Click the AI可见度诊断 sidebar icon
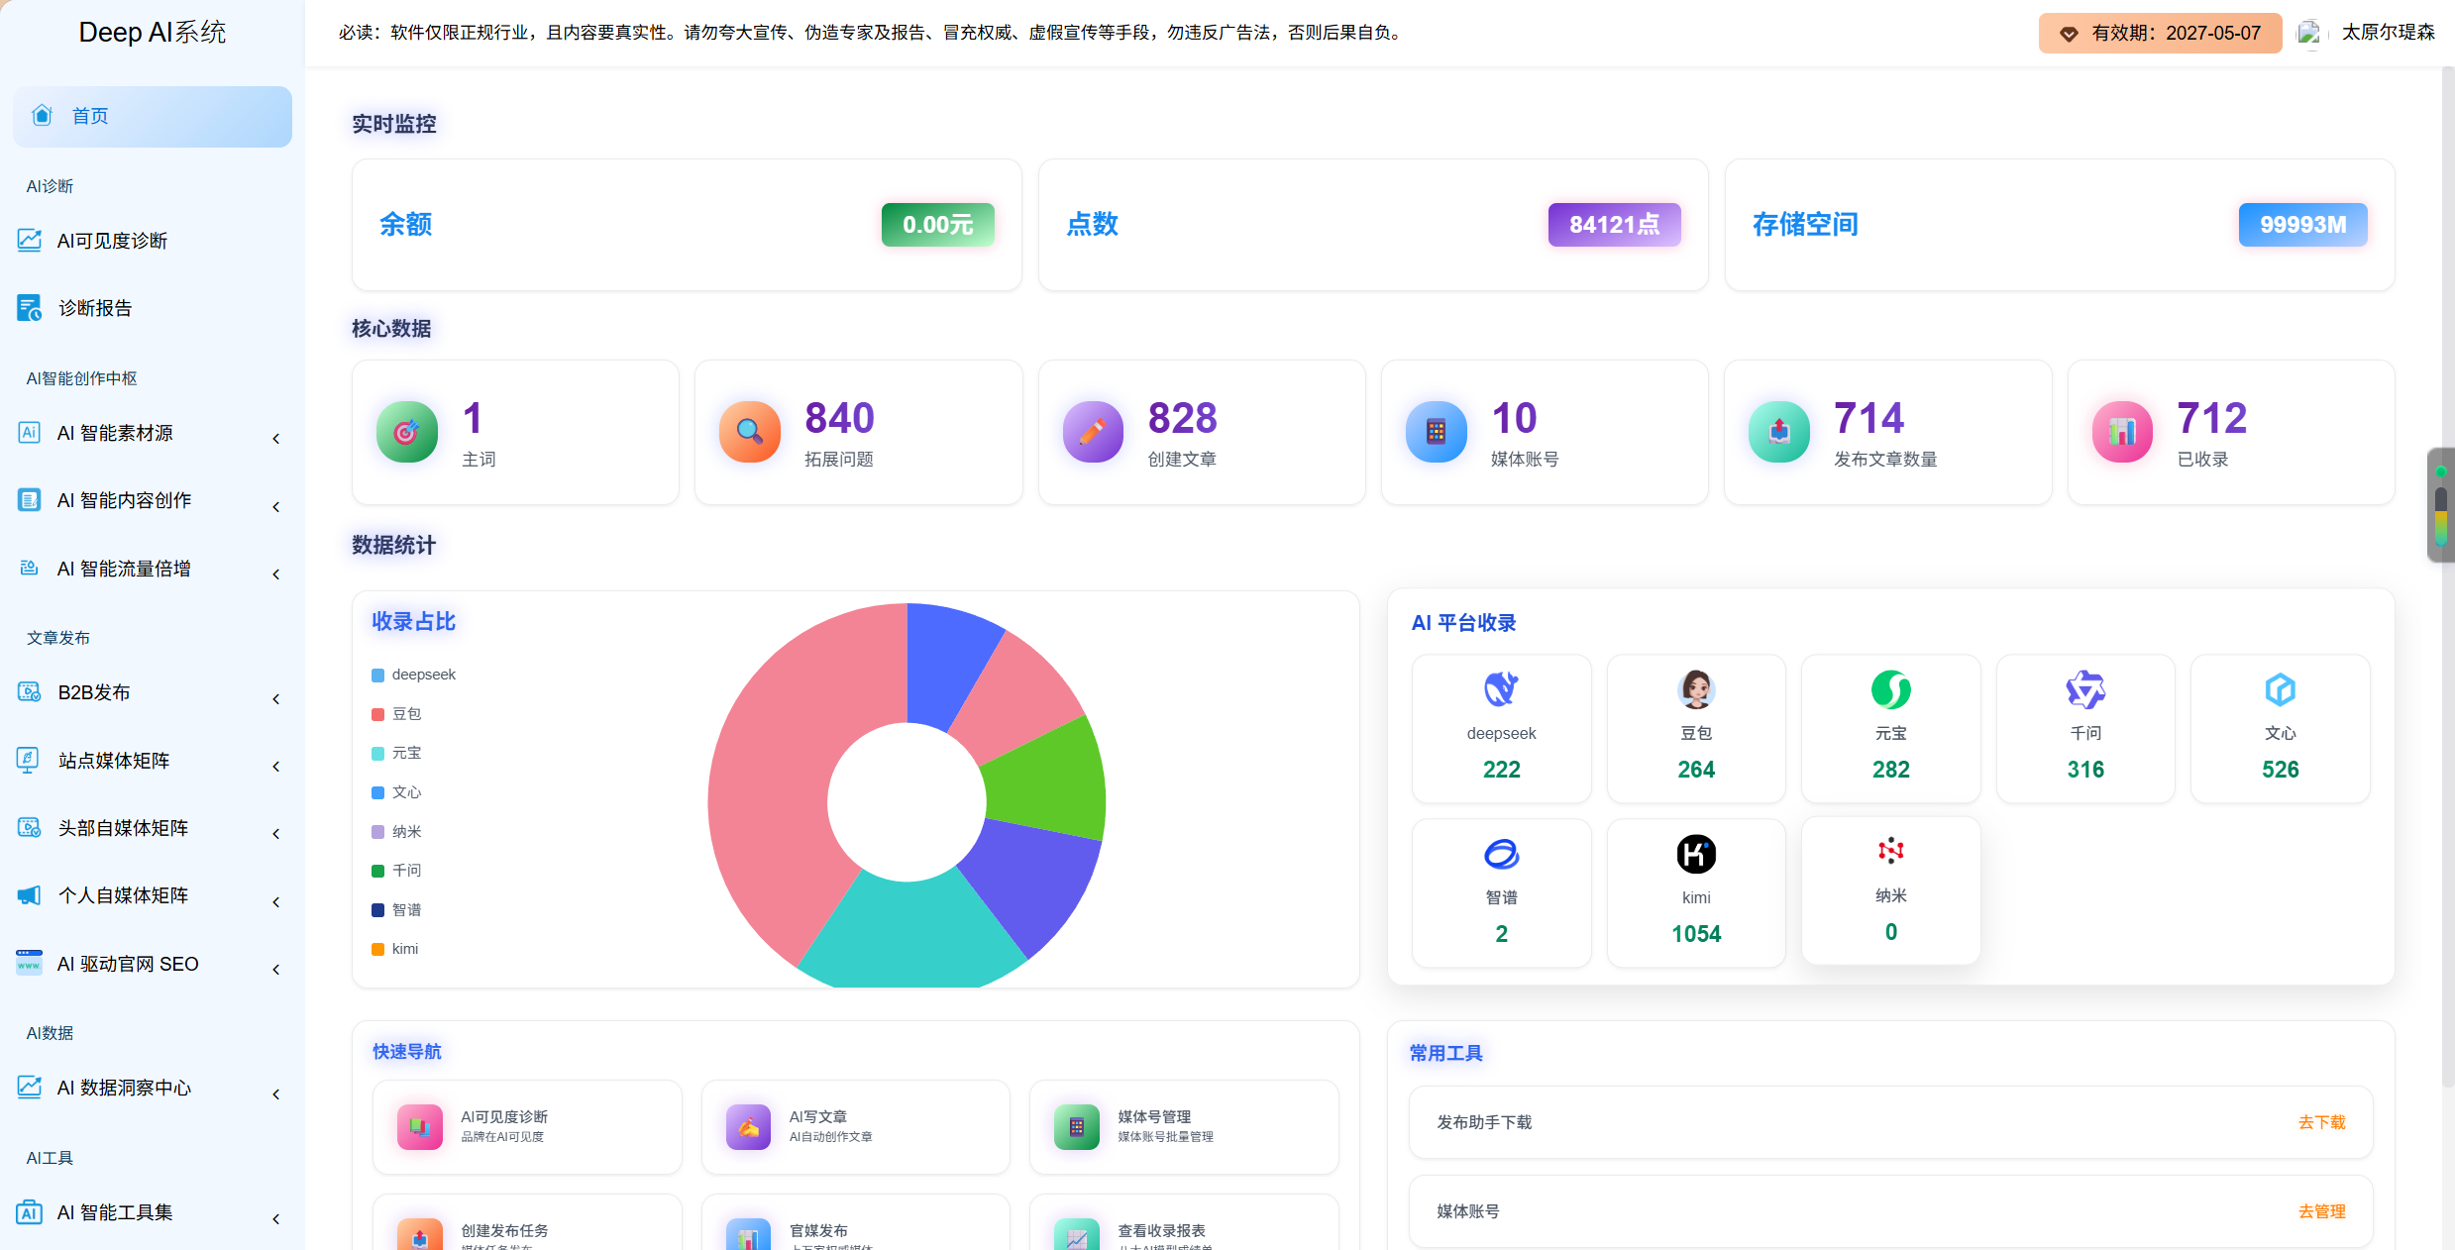 (x=30, y=240)
